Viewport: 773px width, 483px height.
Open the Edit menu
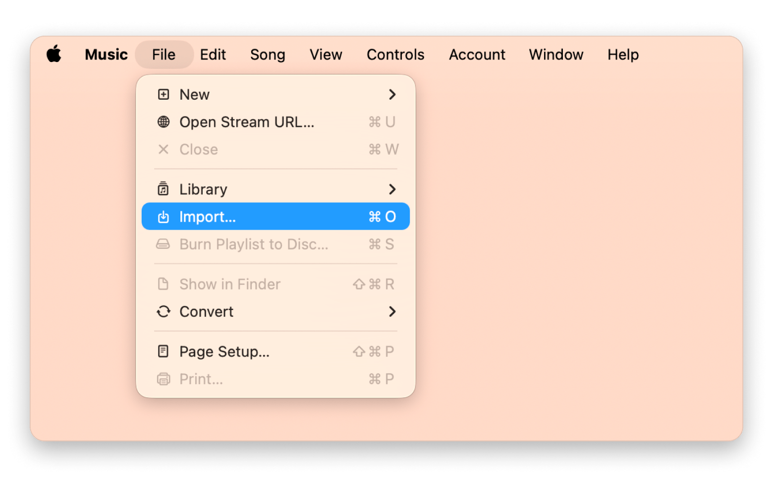(x=213, y=55)
